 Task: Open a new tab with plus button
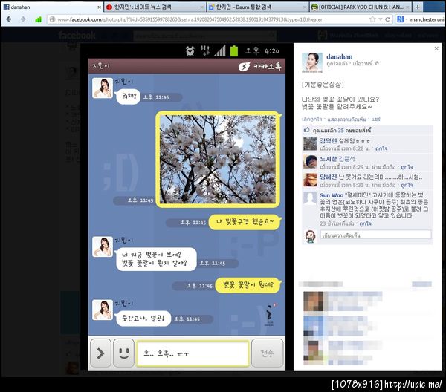pos(418,7)
